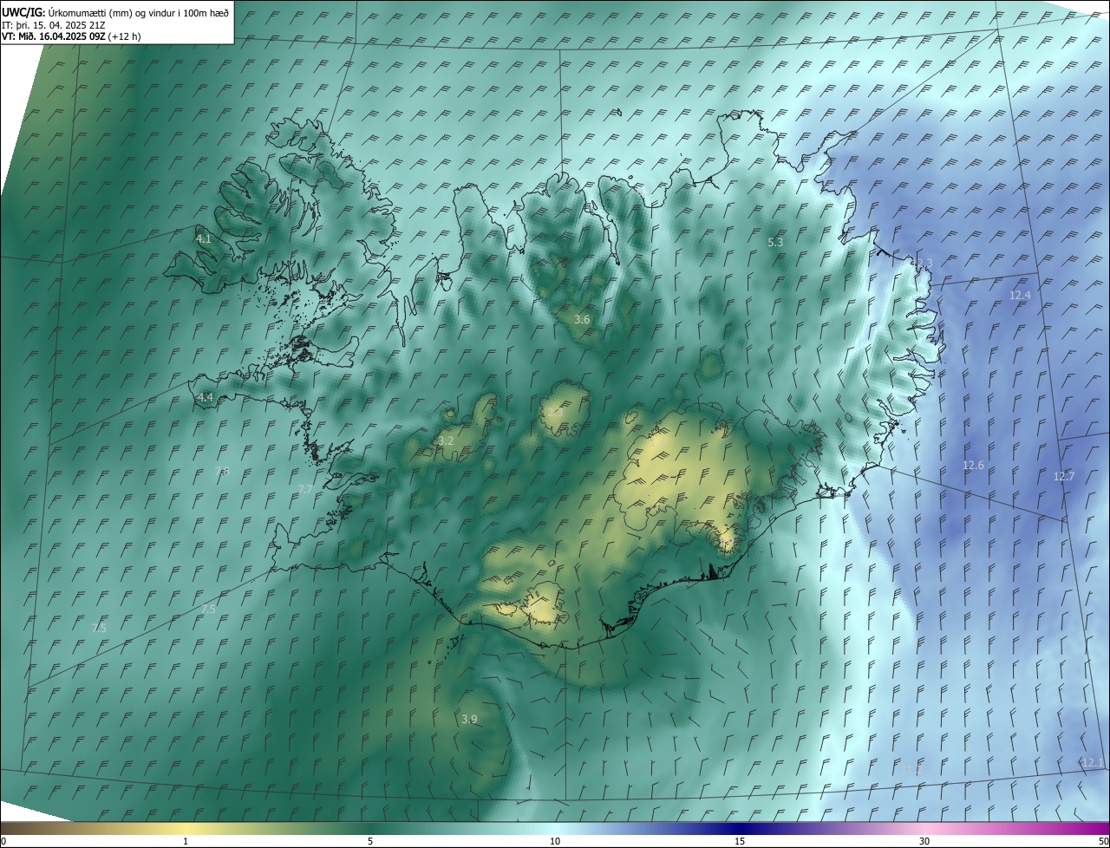Click the 12.6 value label

tap(973, 466)
